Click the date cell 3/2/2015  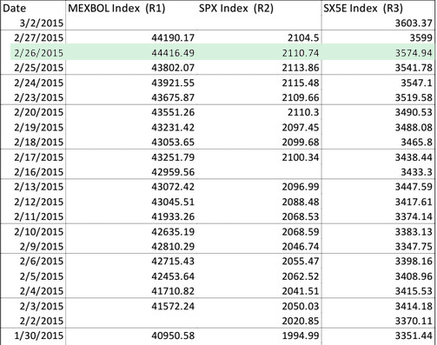tap(42, 23)
